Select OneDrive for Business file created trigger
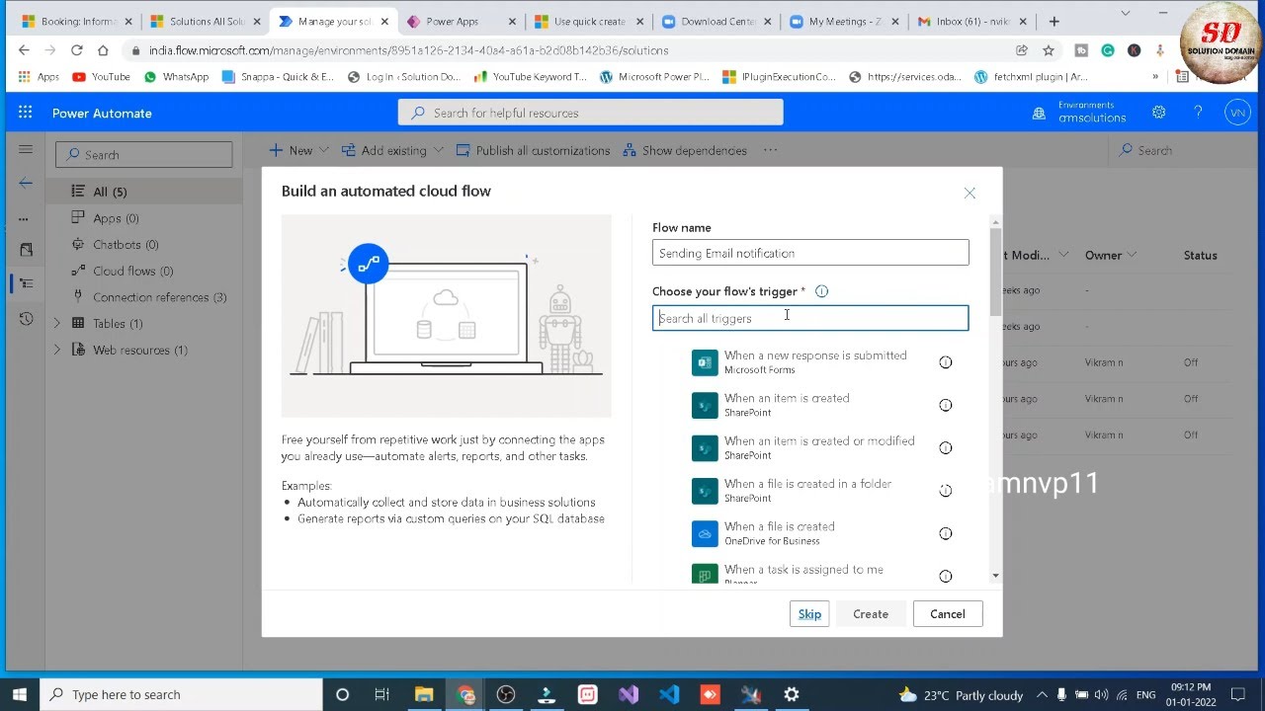The width and height of the screenshot is (1265, 711). (x=811, y=533)
